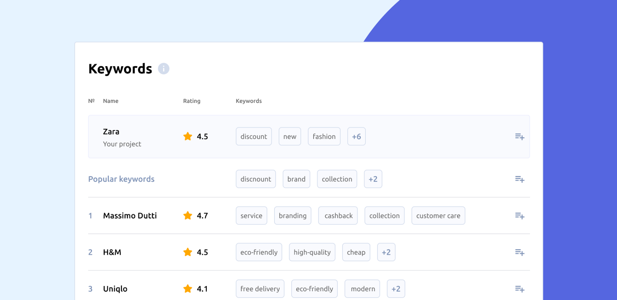Select 'collection' tag in Popular keywords row
Screen dimensions: 617x300
337,179
